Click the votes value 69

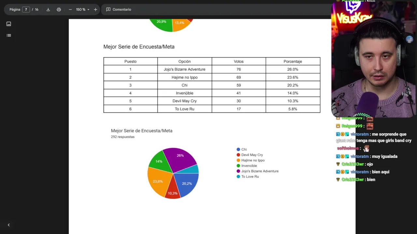238,77
